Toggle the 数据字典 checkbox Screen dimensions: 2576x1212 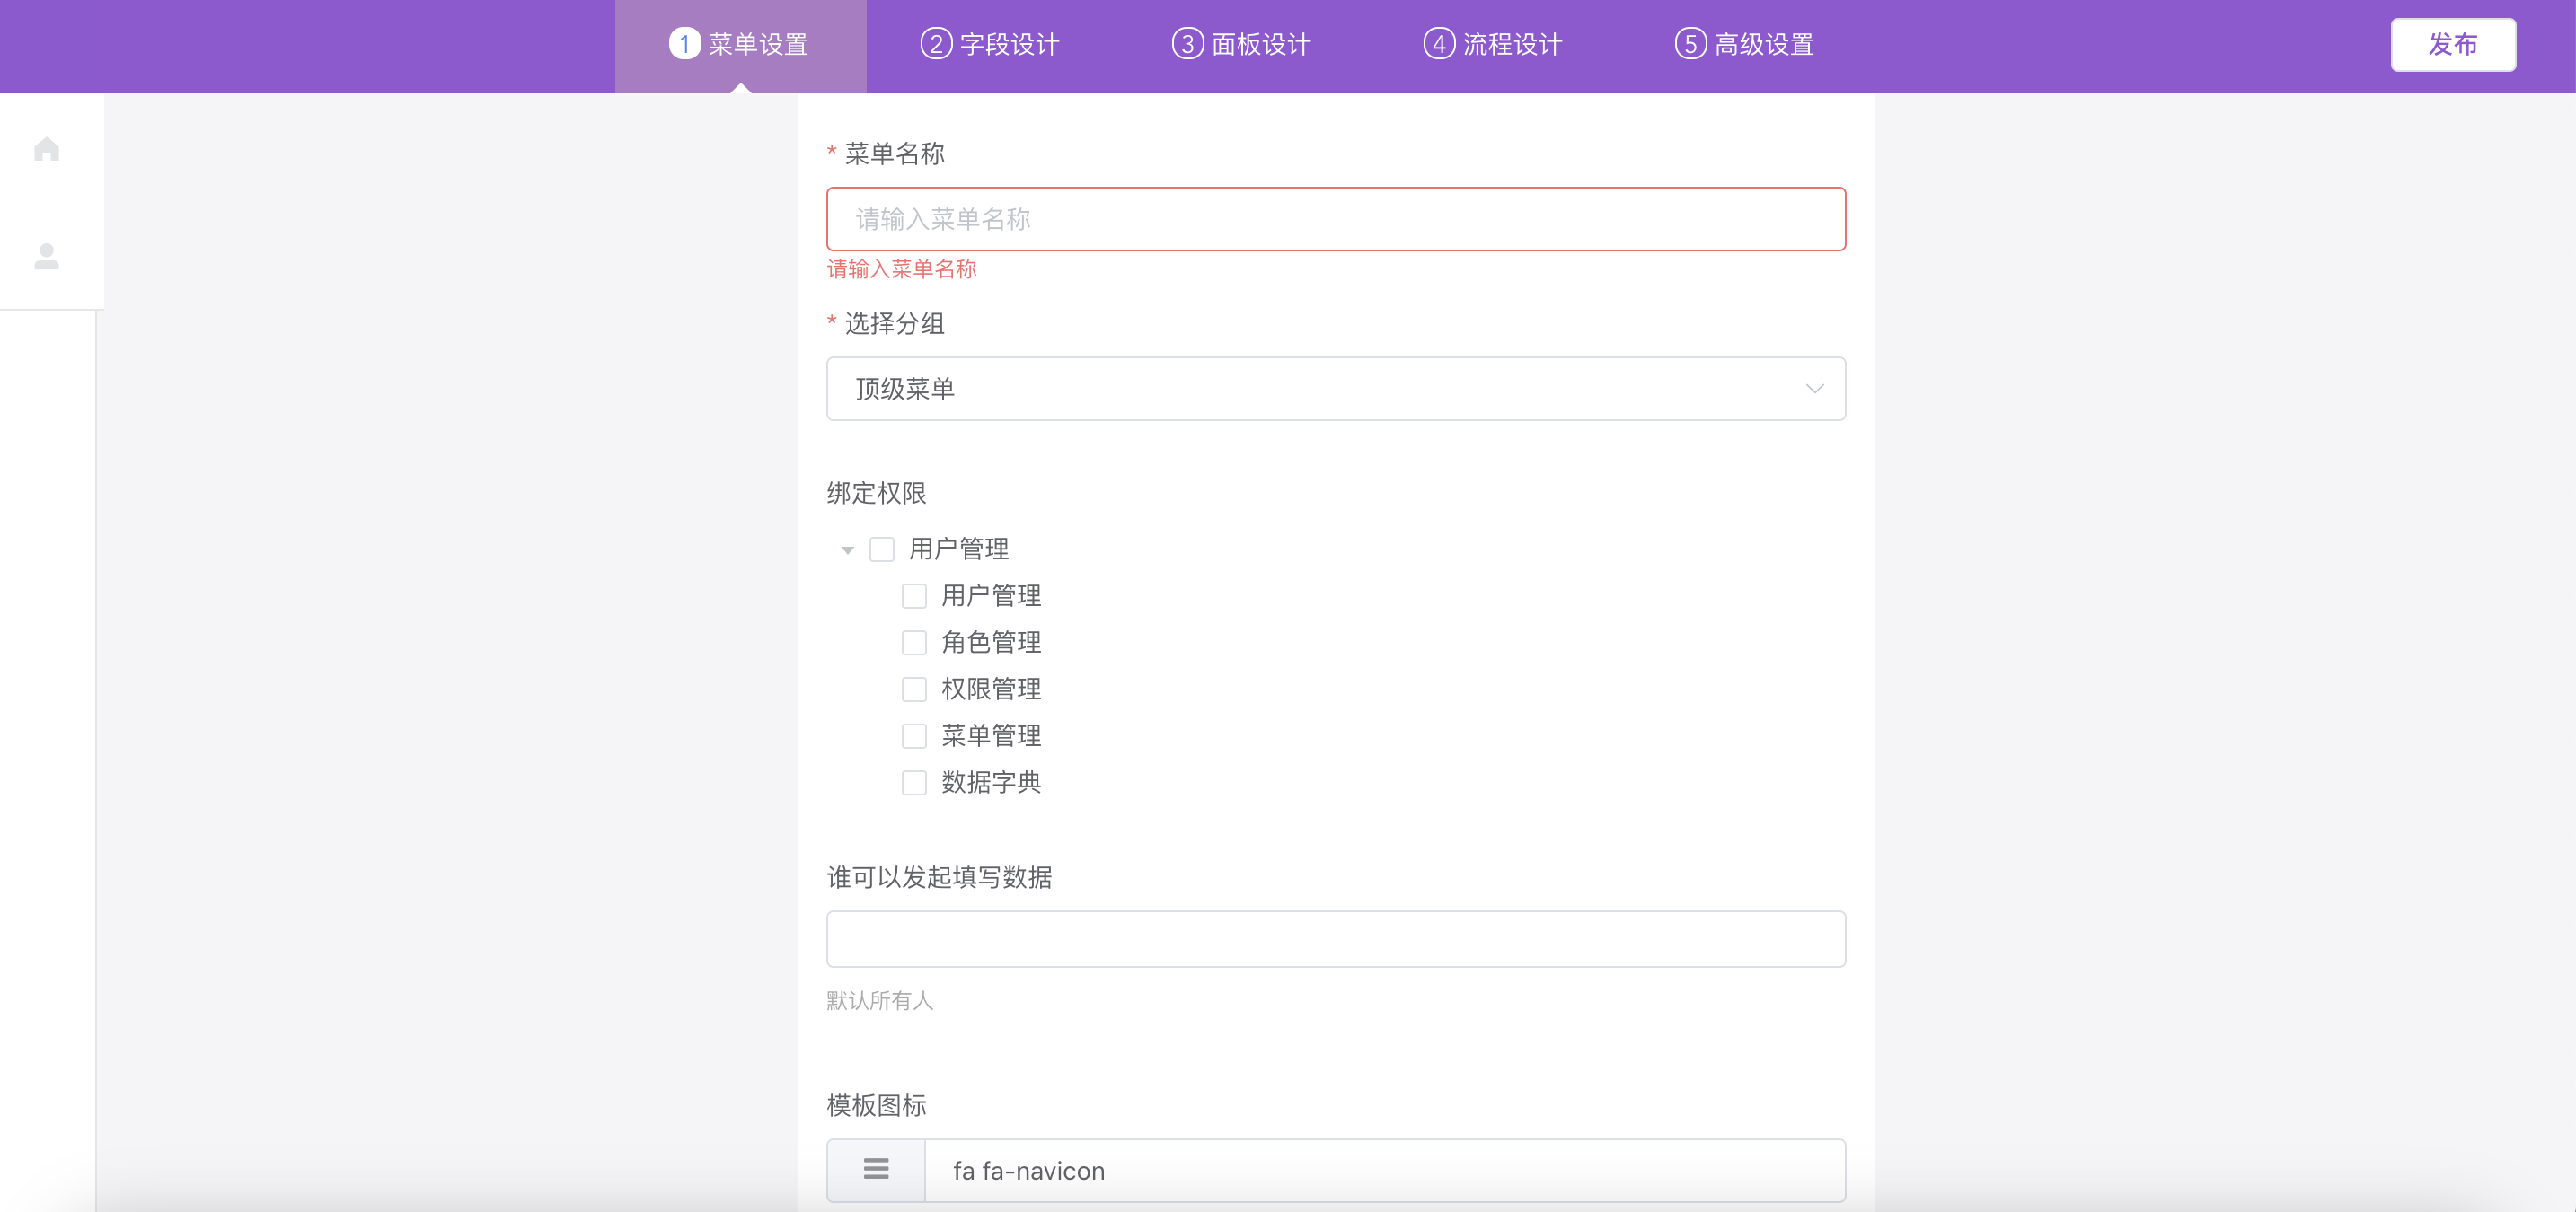coord(914,782)
